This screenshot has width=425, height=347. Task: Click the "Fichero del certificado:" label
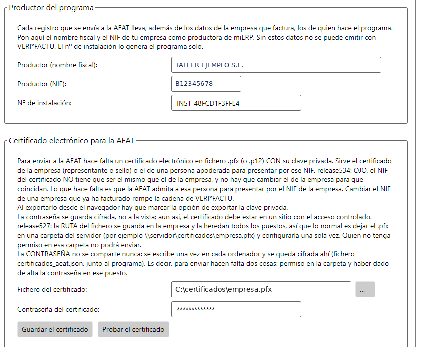(x=52, y=290)
